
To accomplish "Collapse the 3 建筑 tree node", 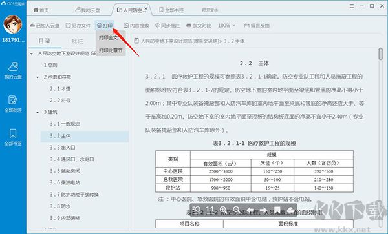I will point(38,112).
